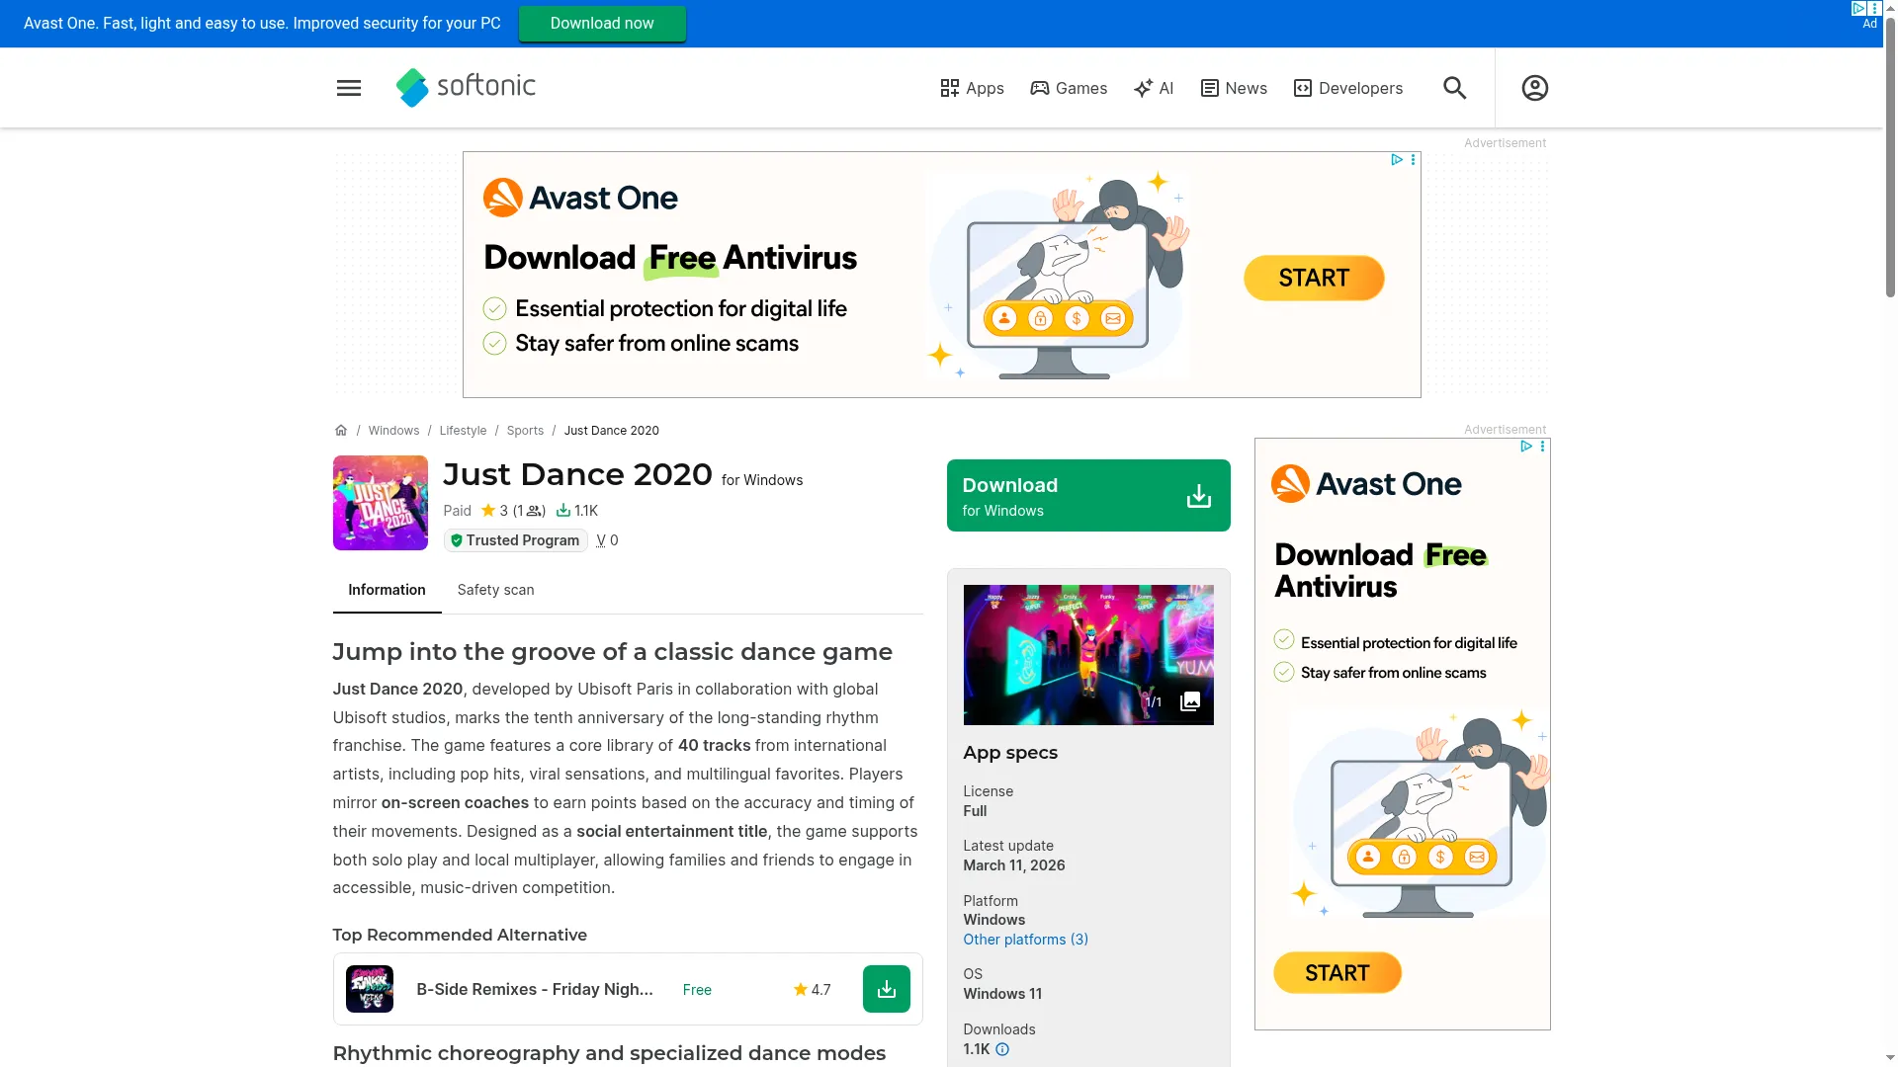Switch to the Information tab
The height and width of the screenshot is (1067, 1898).
coord(387,590)
